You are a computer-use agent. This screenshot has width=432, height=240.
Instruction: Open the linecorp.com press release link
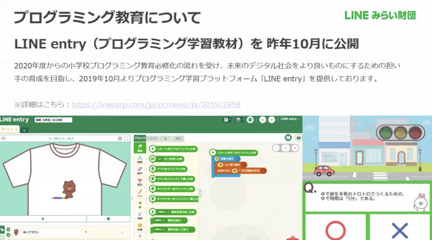pos(156,104)
